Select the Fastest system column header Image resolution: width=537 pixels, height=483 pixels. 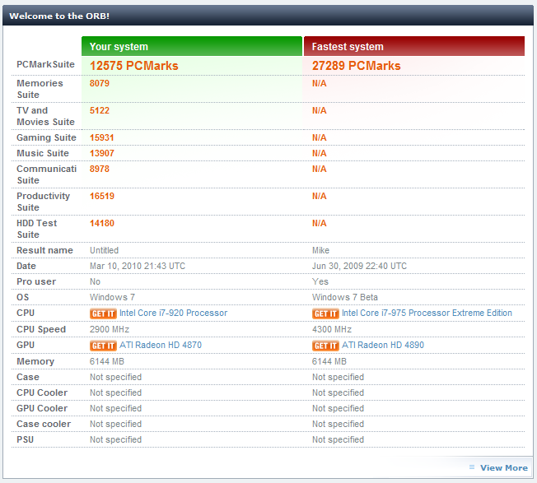(x=414, y=46)
